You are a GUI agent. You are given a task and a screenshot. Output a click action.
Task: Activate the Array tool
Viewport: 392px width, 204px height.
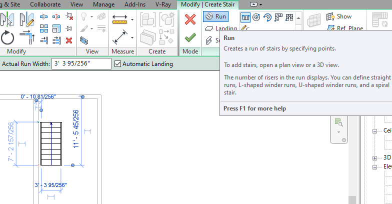[44, 28]
